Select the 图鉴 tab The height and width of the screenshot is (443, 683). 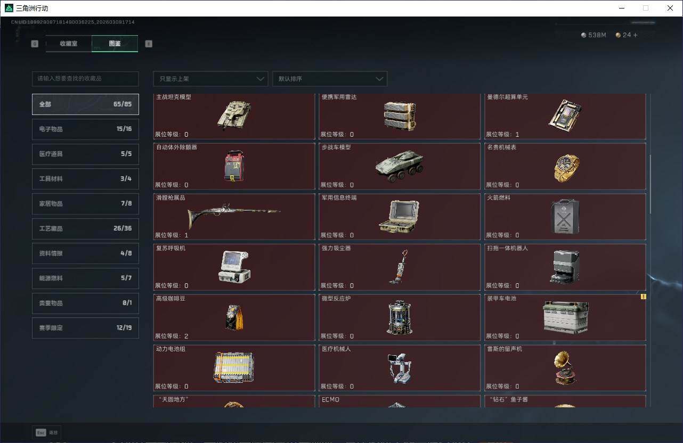(115, 44)
